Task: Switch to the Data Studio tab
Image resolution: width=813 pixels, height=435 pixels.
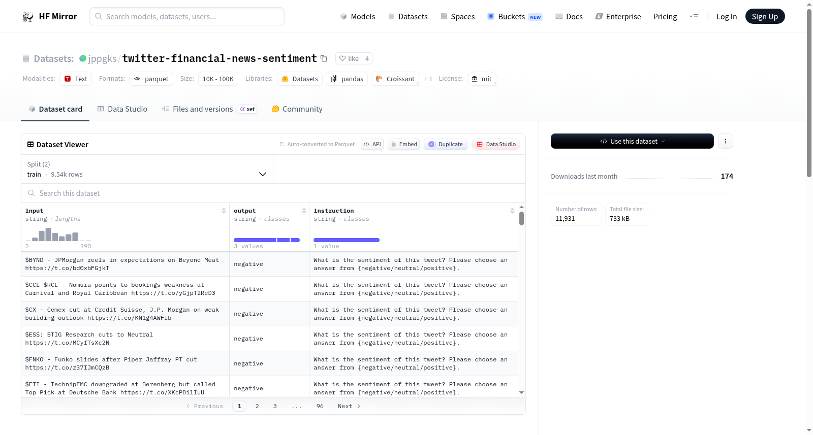Action: pos(122,109)
